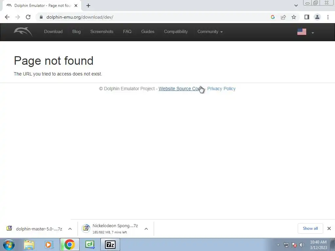This screenshot has width=335, height=251.
Task: Open the C# application in taskbar
Action: coord(90,244)
